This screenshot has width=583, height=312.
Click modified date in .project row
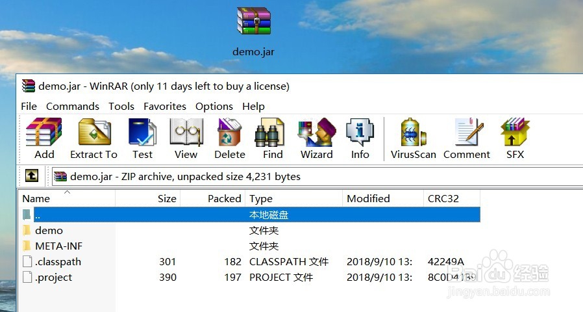pos(379,278)
